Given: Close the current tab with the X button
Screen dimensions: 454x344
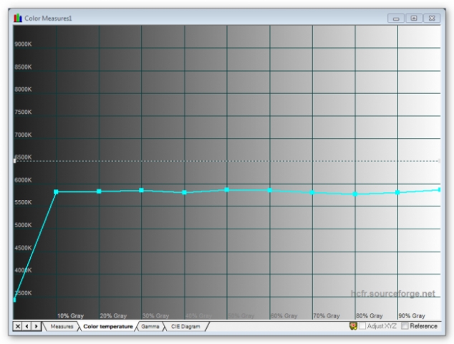Looking at the screenshot, I should click(18, 327).
